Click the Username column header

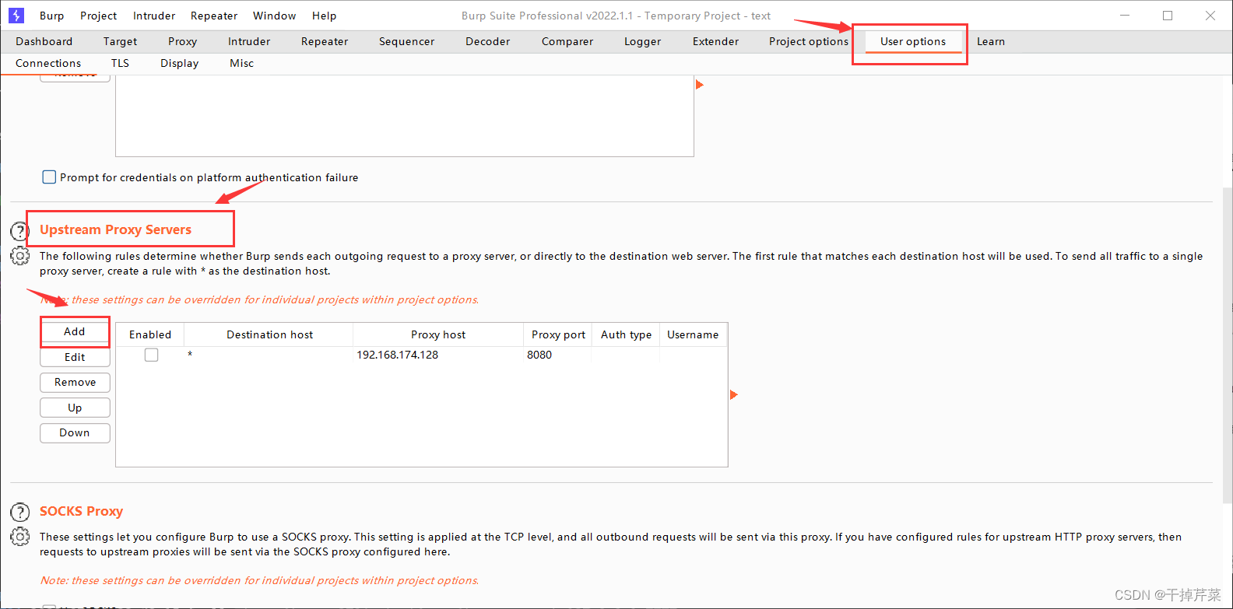coord(693,334)
